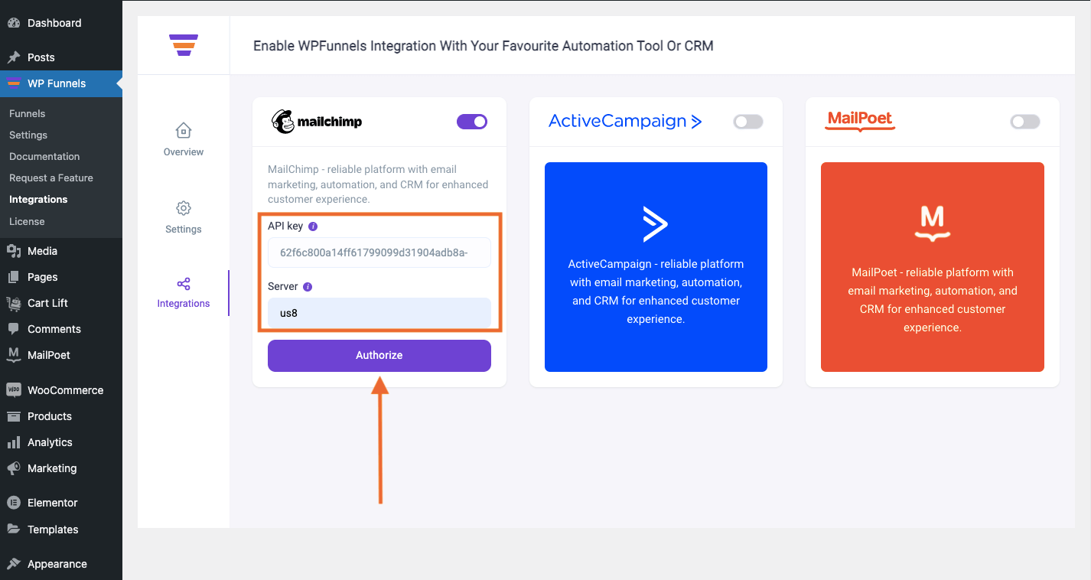Switch to the Integrations tab label

pyautogui.click(x=184, y=304)
